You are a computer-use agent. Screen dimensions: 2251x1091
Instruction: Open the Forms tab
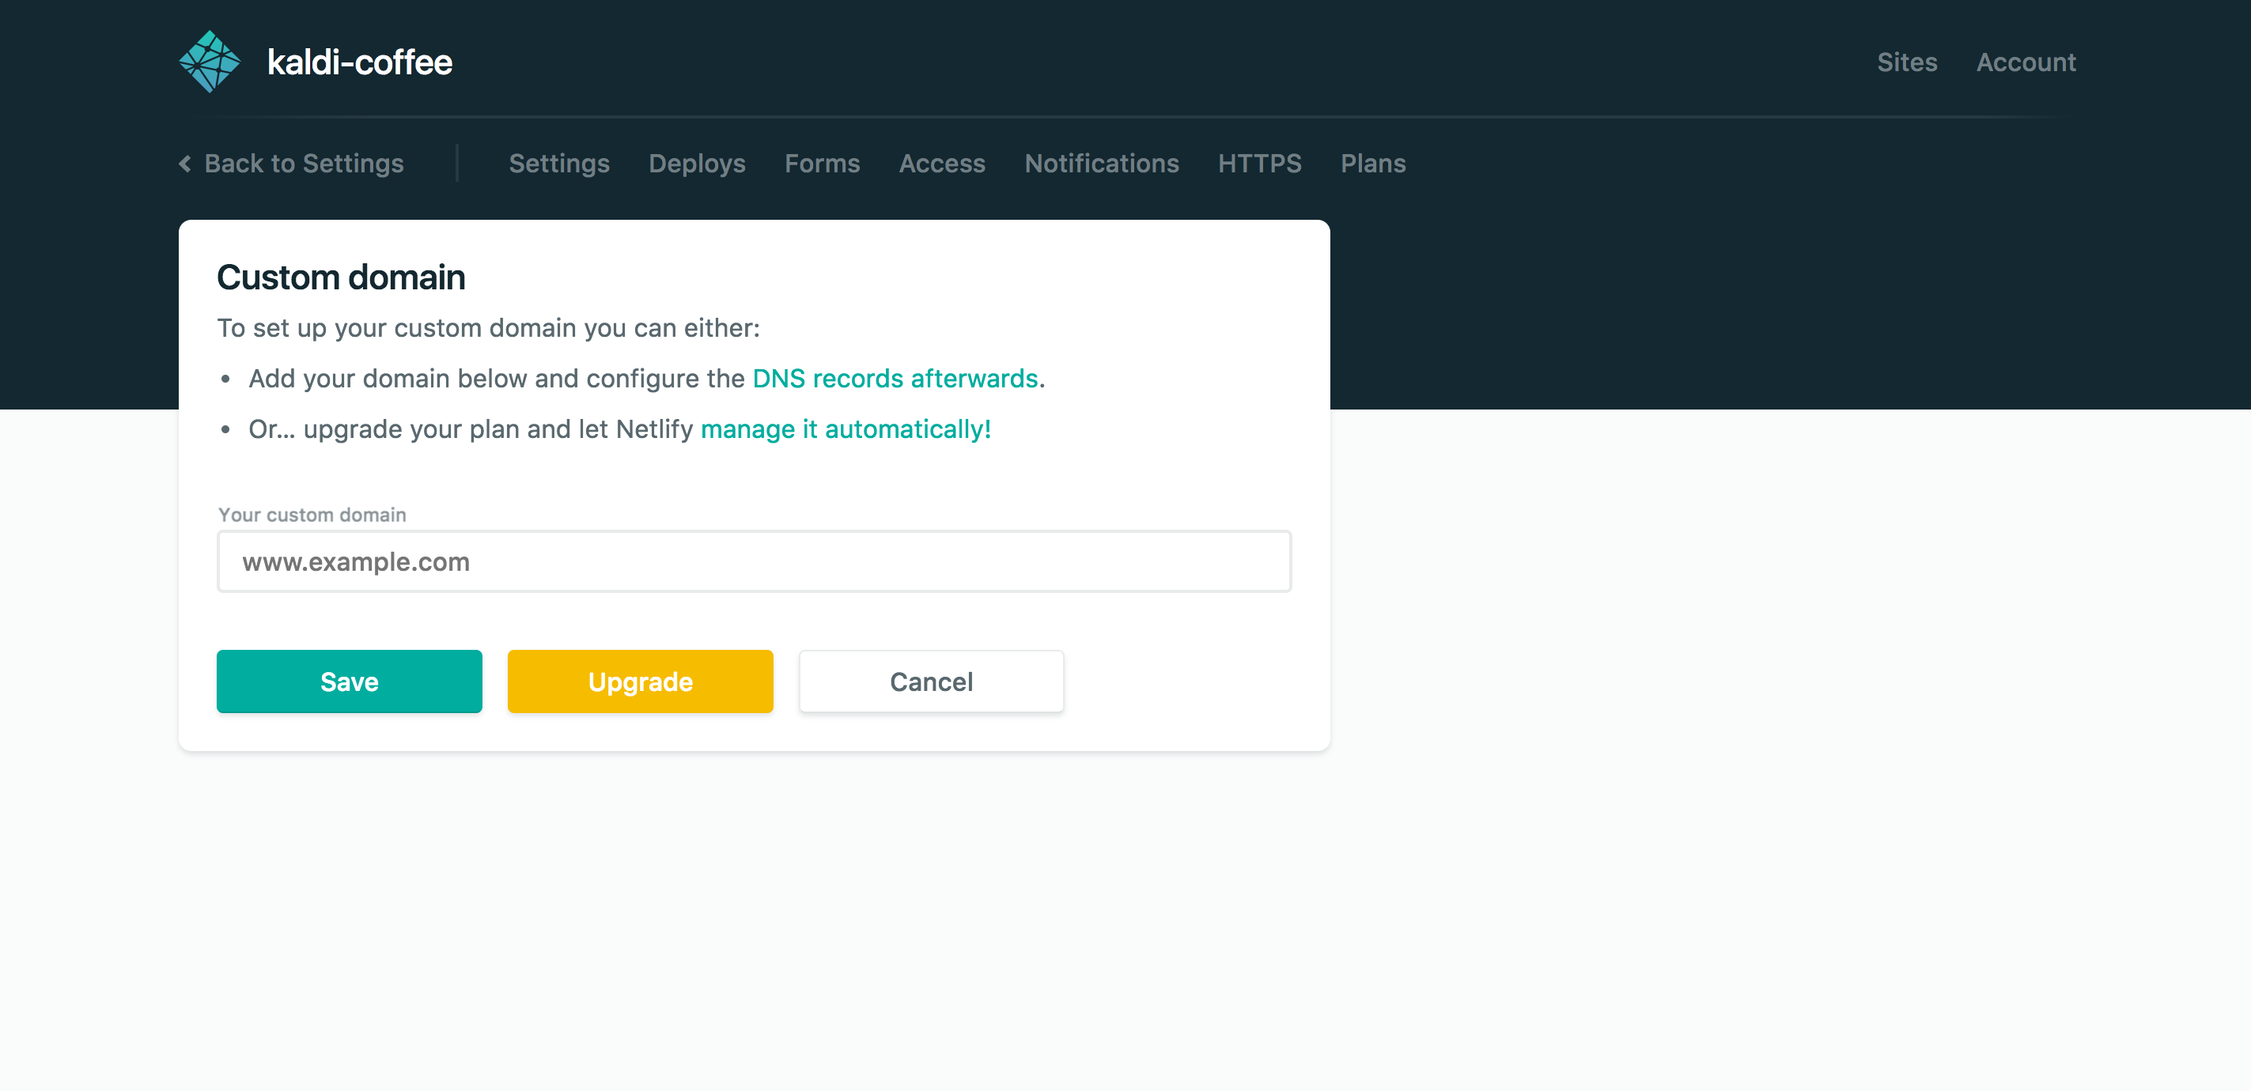(822, 164)
